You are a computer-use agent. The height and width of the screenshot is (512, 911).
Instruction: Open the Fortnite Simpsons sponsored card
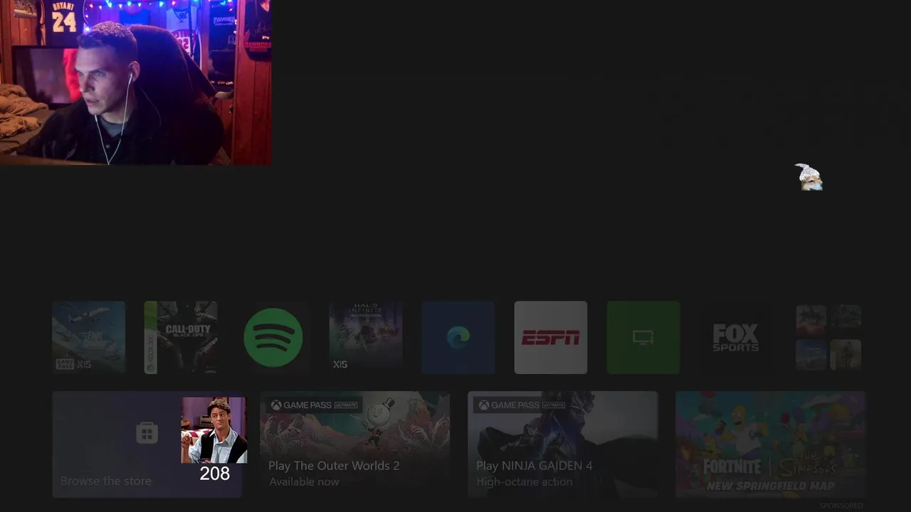[770, 444]
